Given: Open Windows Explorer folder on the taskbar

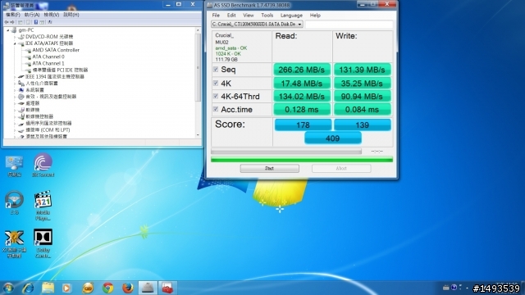Looking at the screenshot, I should pyautogui.click(x=48, y=288).
